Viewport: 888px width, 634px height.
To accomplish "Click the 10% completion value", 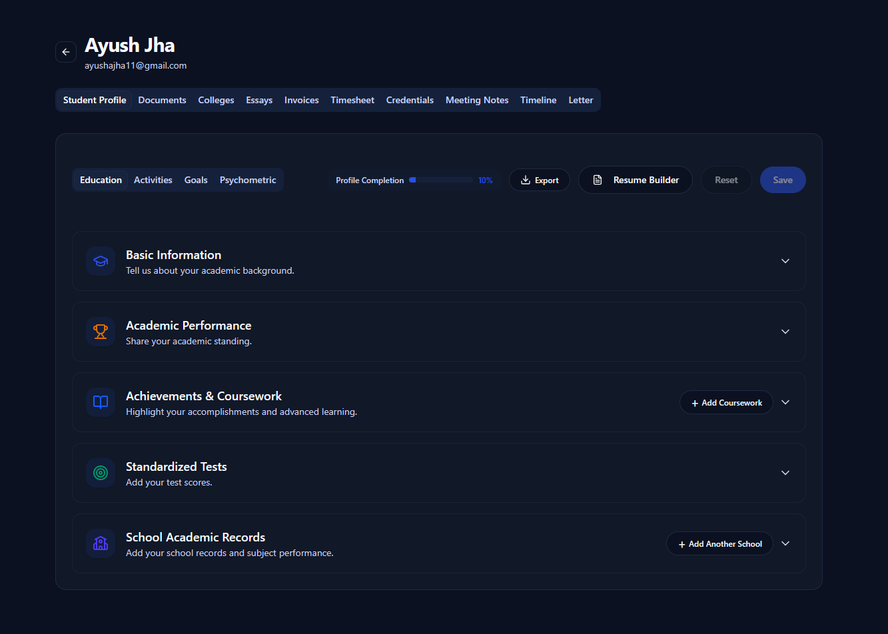I will (486, 180).
